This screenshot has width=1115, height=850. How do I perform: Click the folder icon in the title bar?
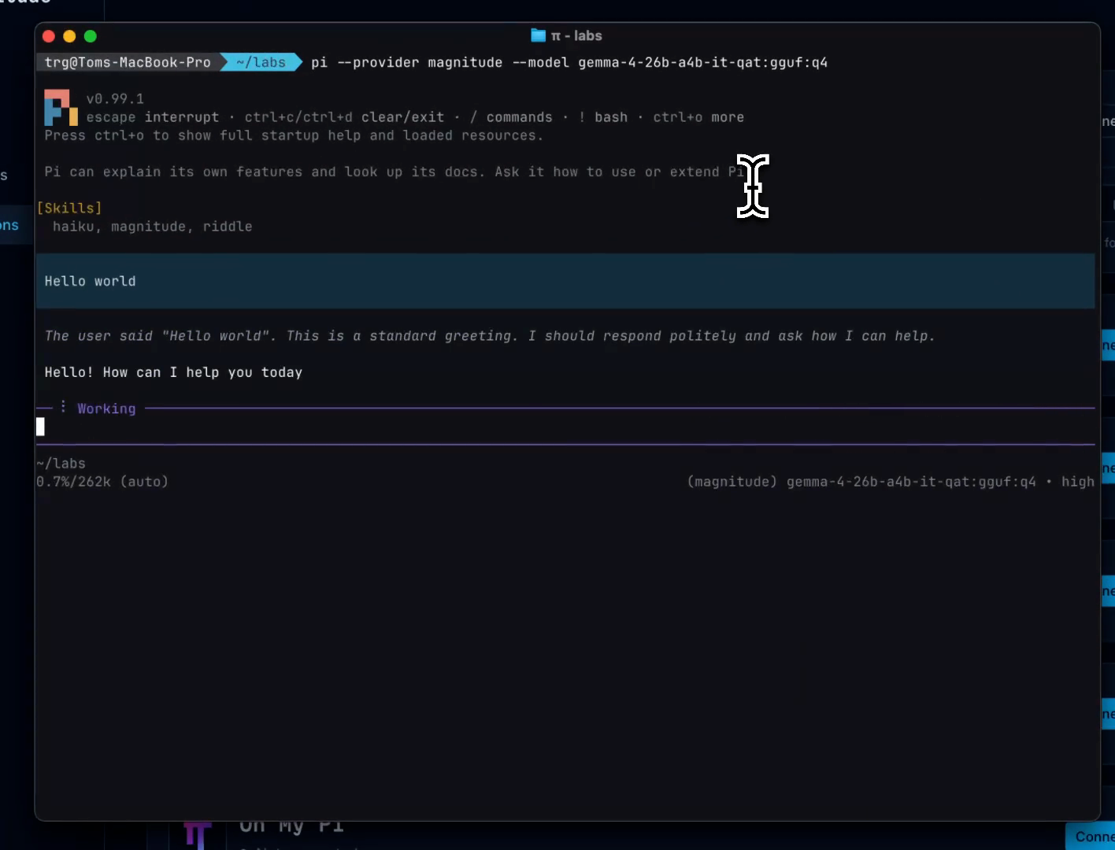(x=539, y=35)
